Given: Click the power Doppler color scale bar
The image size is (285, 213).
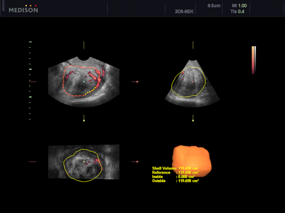Looking at the screenshot, I should pos(254,60).
